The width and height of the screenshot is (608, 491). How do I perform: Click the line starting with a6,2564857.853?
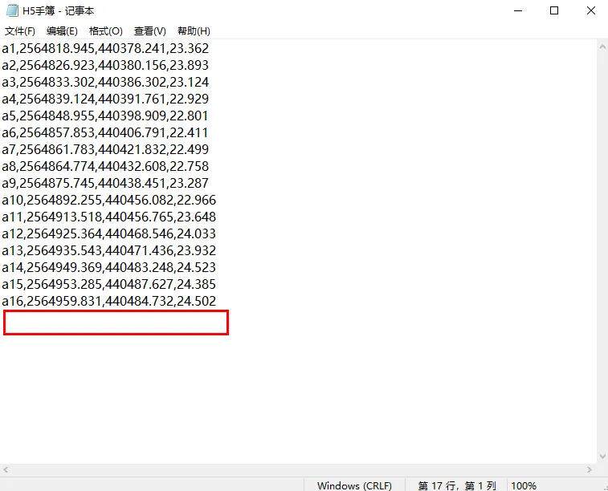tap(105, 132)
